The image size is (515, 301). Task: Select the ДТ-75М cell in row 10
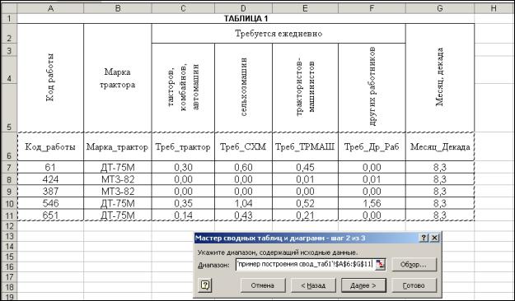[118, 203]
